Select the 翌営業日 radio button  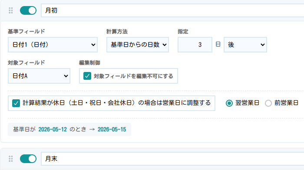point(229,103)
